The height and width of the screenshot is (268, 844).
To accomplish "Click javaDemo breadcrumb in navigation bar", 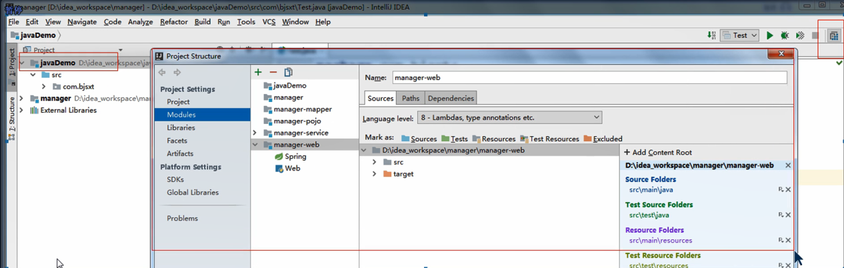I will click(x=33, y=35).
